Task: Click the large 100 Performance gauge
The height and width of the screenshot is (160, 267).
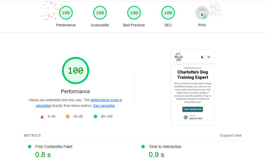Action: pos(75,71)
